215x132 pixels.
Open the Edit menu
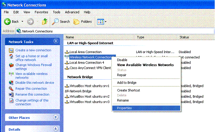tap(16, 12)
